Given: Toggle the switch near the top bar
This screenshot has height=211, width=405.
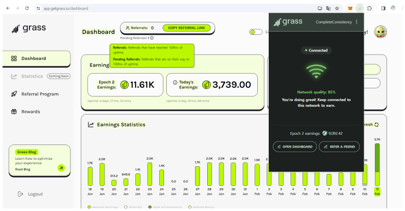Looking at the screenshot, I should (x=256, y=32).
